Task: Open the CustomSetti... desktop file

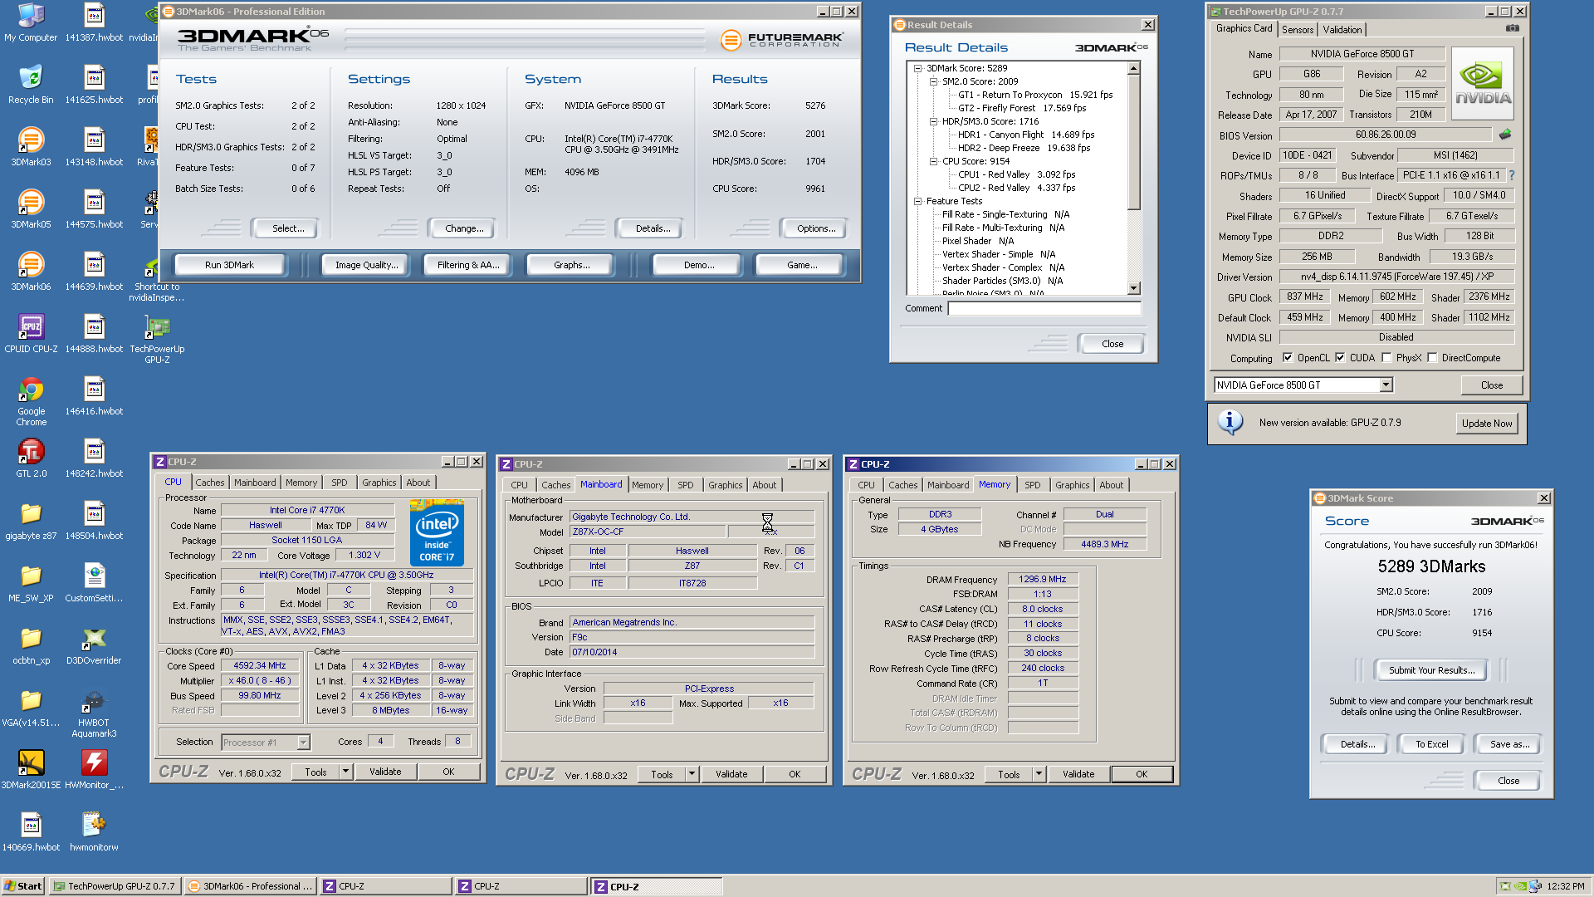Action: point(94,583)
